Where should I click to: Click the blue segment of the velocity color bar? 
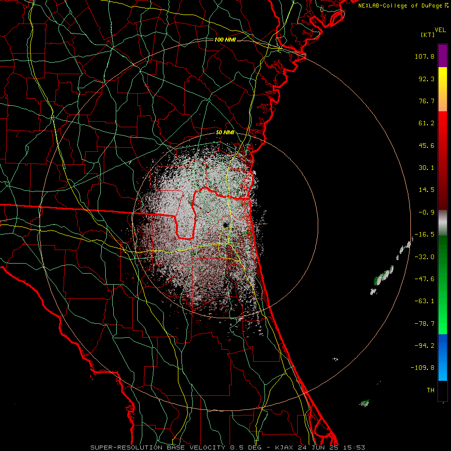442,357
